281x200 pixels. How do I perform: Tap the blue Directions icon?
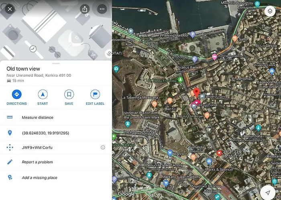(x=17, y=94)
